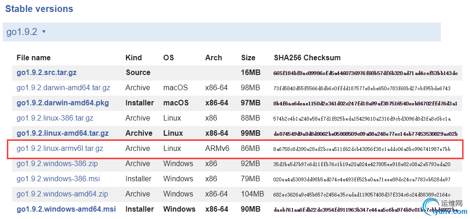Click go1.9.2.linux-386.tar.gz link
Viewport: 470px width, 219px height.
(x=55, y=118)
